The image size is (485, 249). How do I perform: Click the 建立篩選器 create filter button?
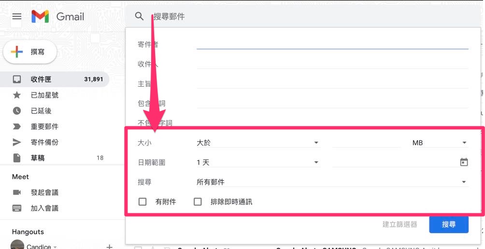coord(399,224)
